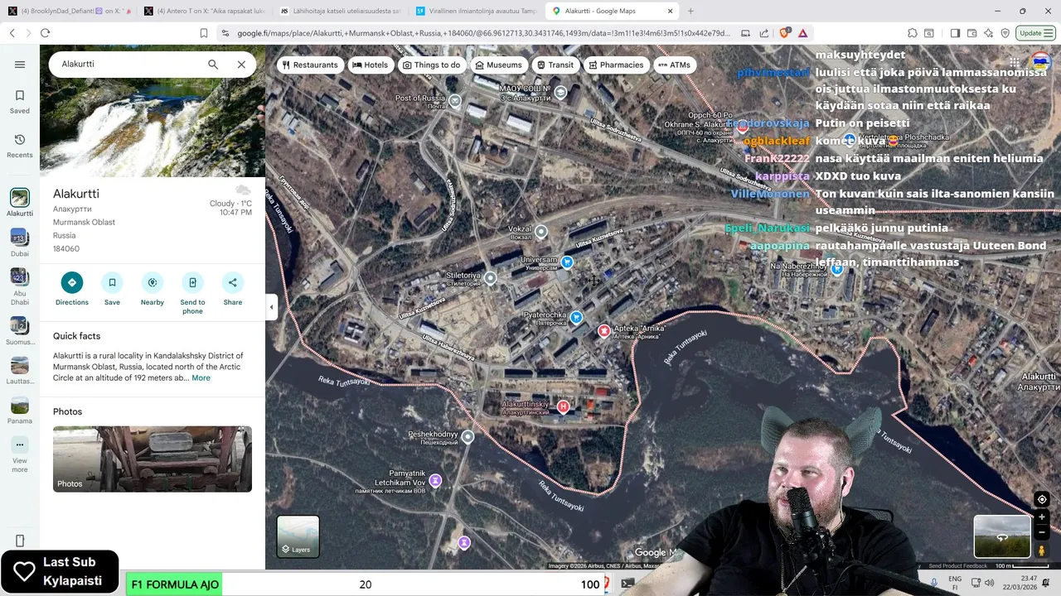Filter map by Transit chip
Screen dimensions: 1061x596
(555, 65)
